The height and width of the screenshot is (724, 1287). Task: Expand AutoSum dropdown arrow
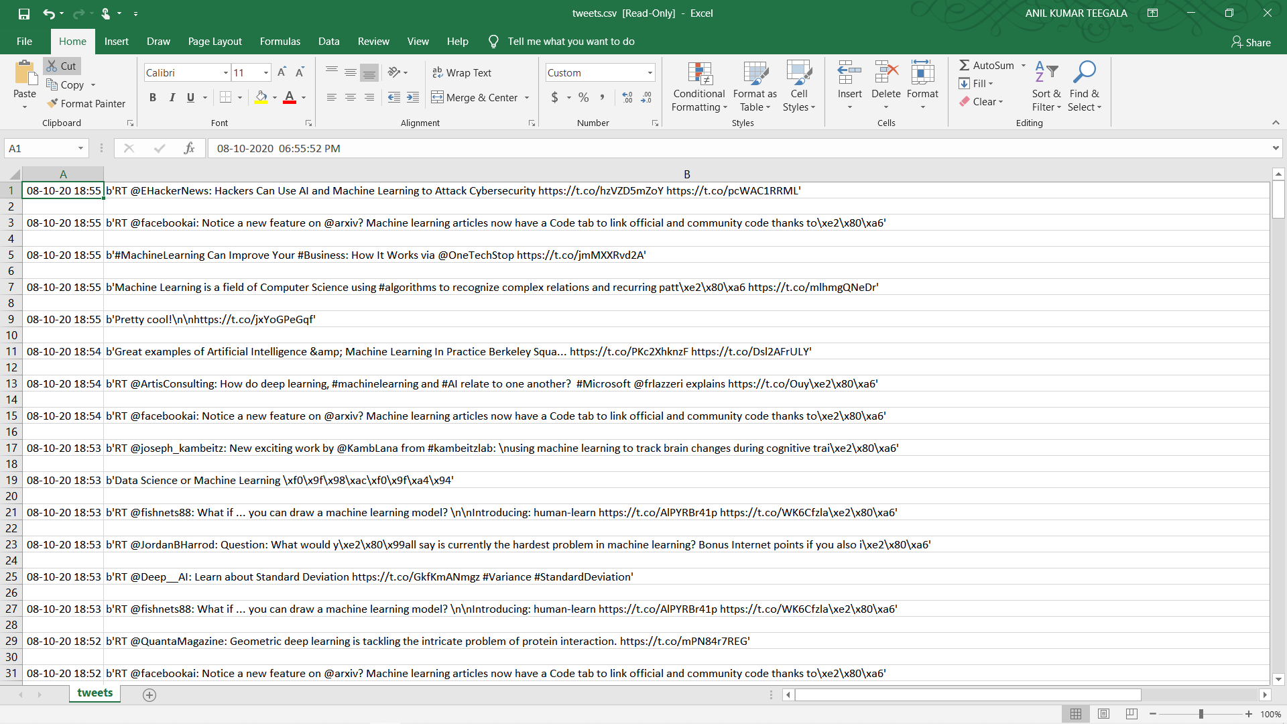pos(1024,65)
